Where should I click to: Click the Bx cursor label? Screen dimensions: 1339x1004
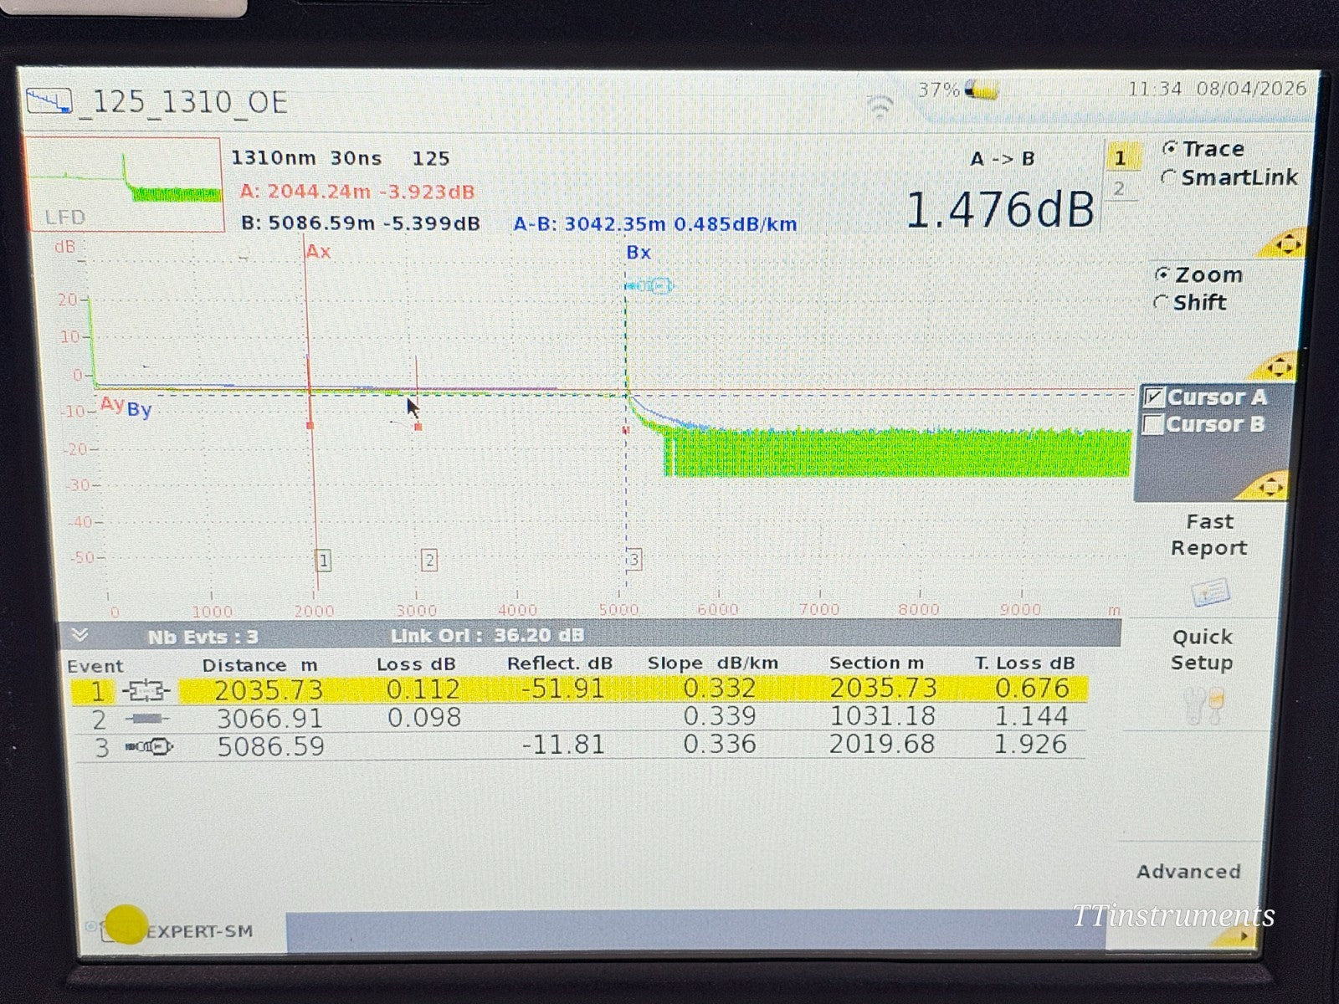pyautogui.click(x=639, y=252)
